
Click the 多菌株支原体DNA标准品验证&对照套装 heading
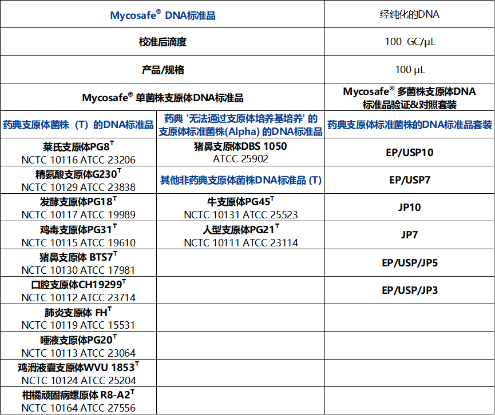pyautogui.click(x=410, y=98)
